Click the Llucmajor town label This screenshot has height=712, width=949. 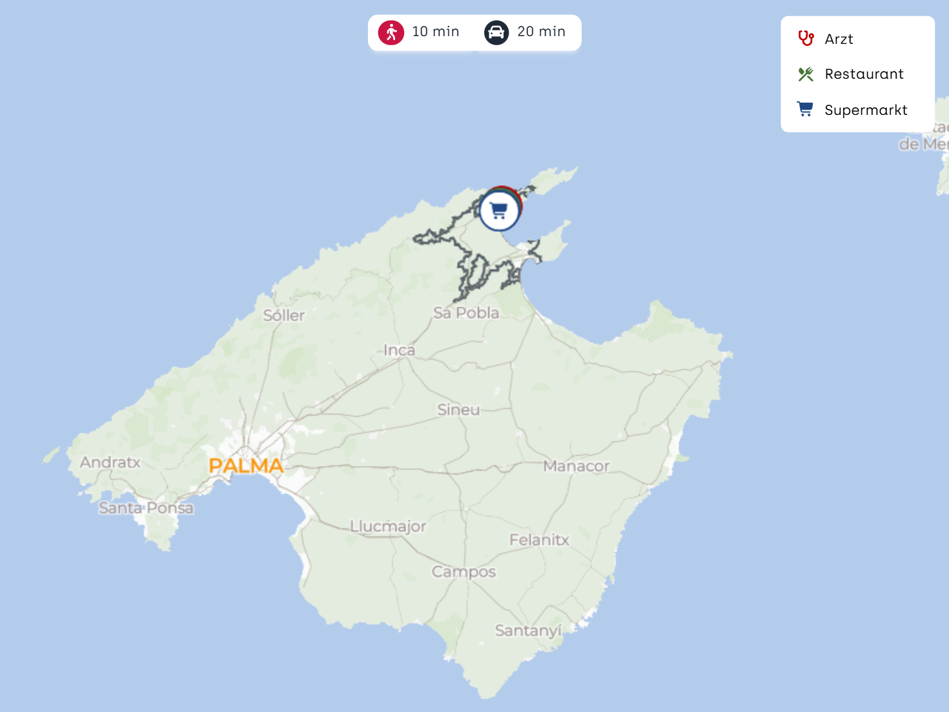(x=388, y=527)
